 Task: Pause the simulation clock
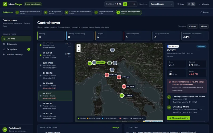point(125,4)
